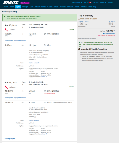
Task: Expand the Hello, courtney account dropdown
Action: 77,2
